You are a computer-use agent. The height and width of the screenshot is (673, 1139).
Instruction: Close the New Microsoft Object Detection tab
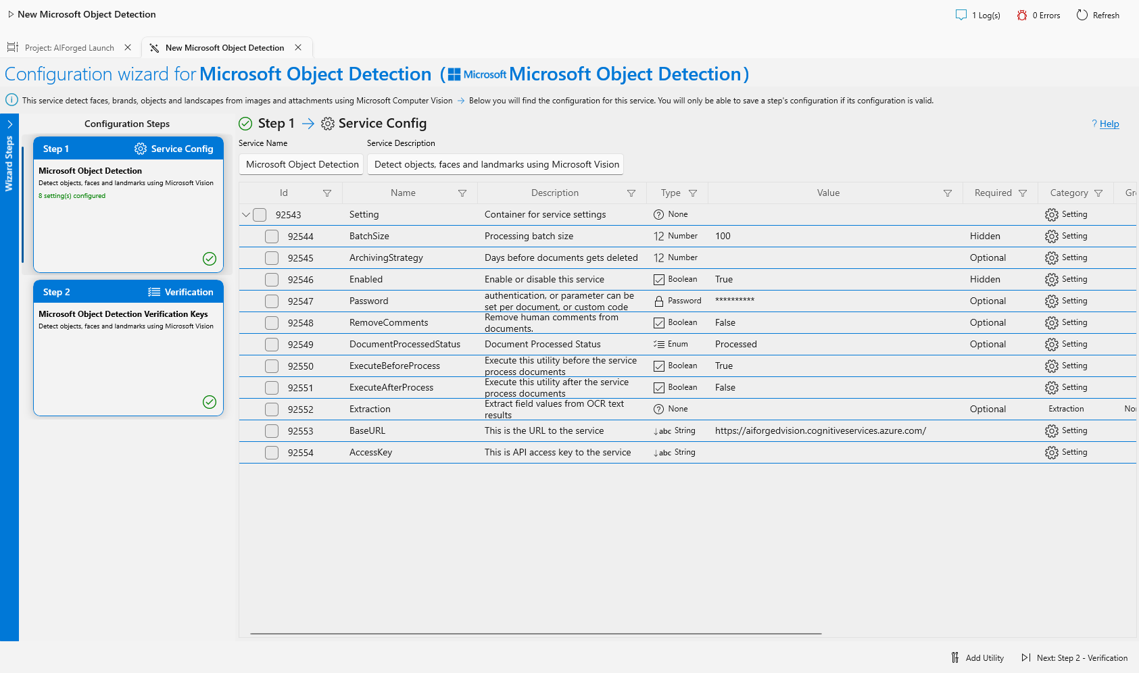[x=298, y=47]
